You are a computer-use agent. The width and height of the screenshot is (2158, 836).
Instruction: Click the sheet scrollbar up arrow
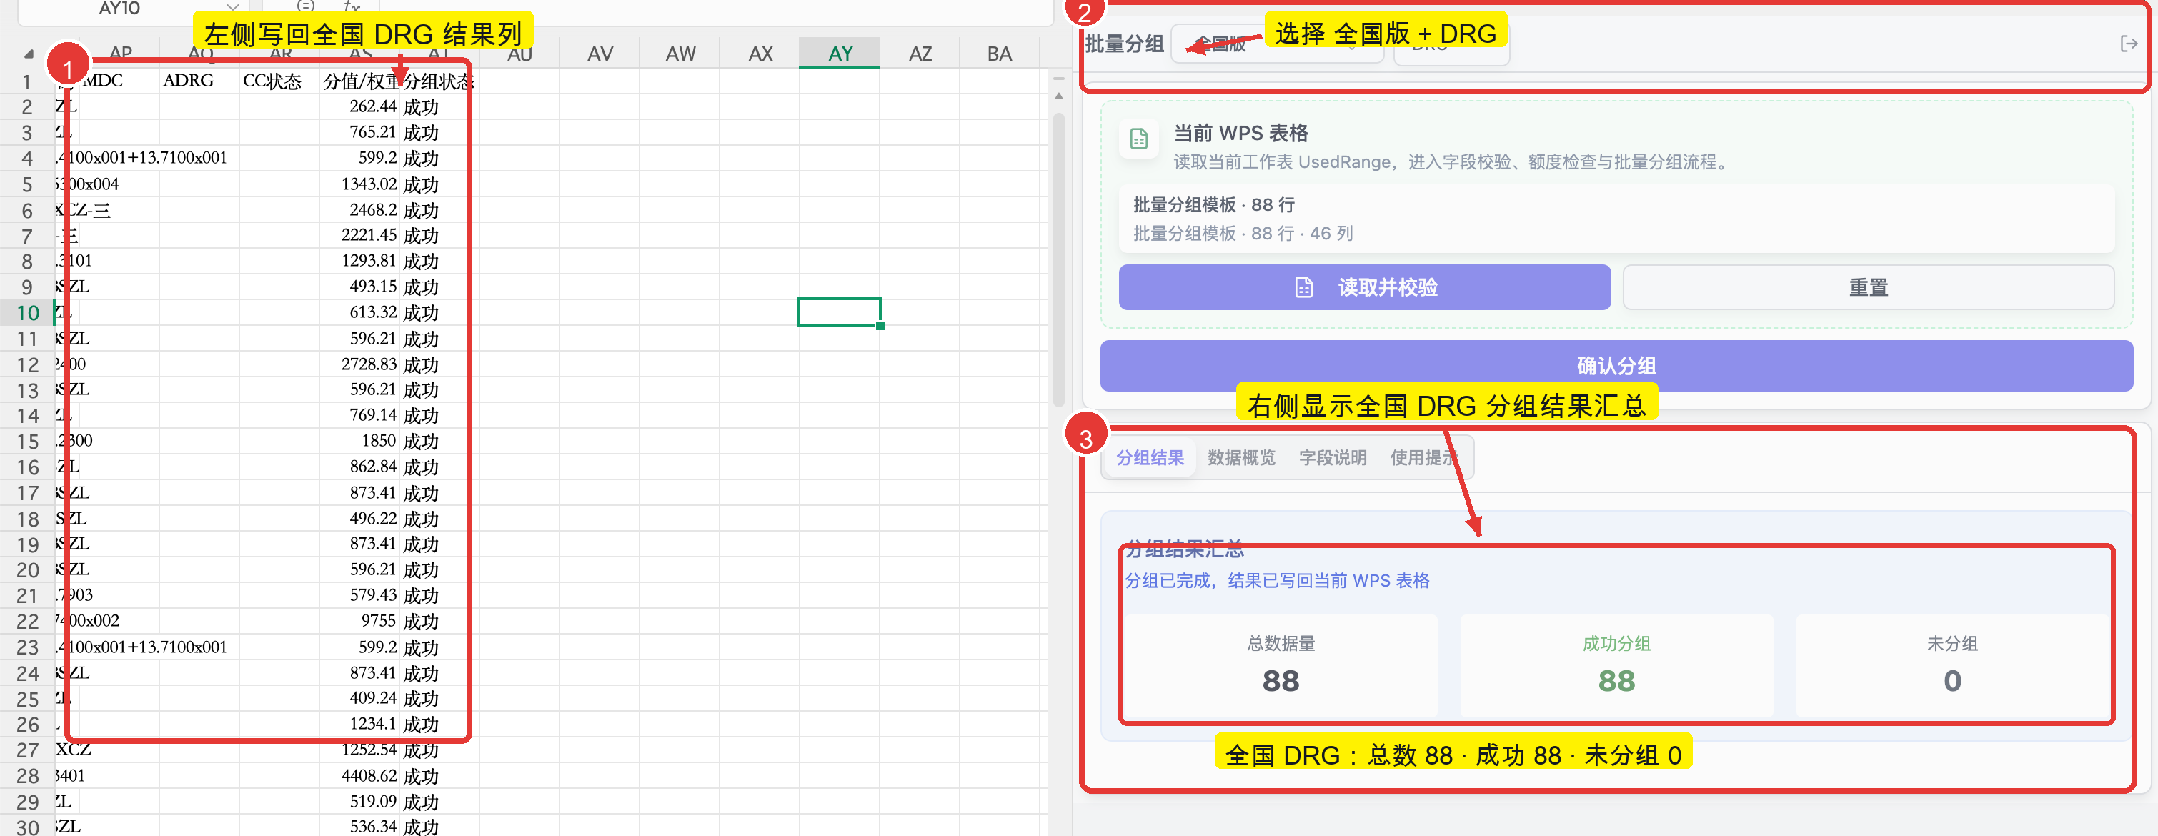[x=1059, y=96]
